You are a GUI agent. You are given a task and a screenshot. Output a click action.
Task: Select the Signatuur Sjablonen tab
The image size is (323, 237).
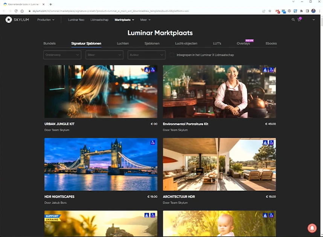tap(86, 43)
